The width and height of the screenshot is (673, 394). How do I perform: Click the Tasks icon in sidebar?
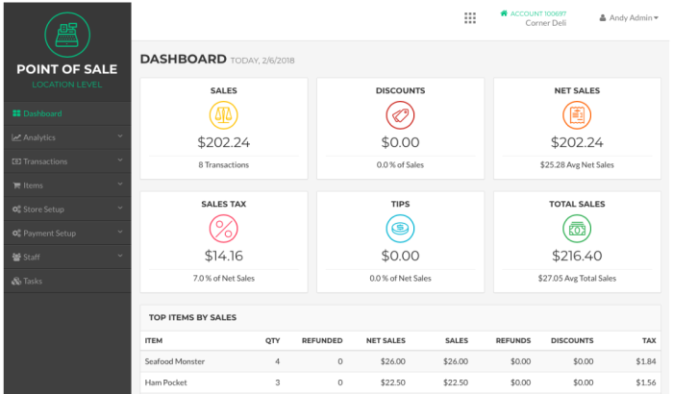(16, 282)
